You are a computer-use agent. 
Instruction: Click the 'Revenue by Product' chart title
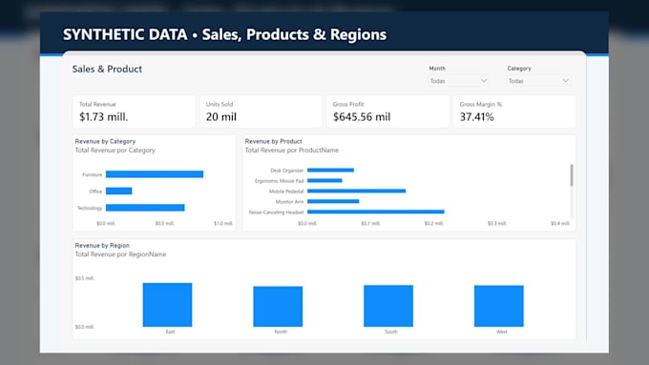pos(273,141)
